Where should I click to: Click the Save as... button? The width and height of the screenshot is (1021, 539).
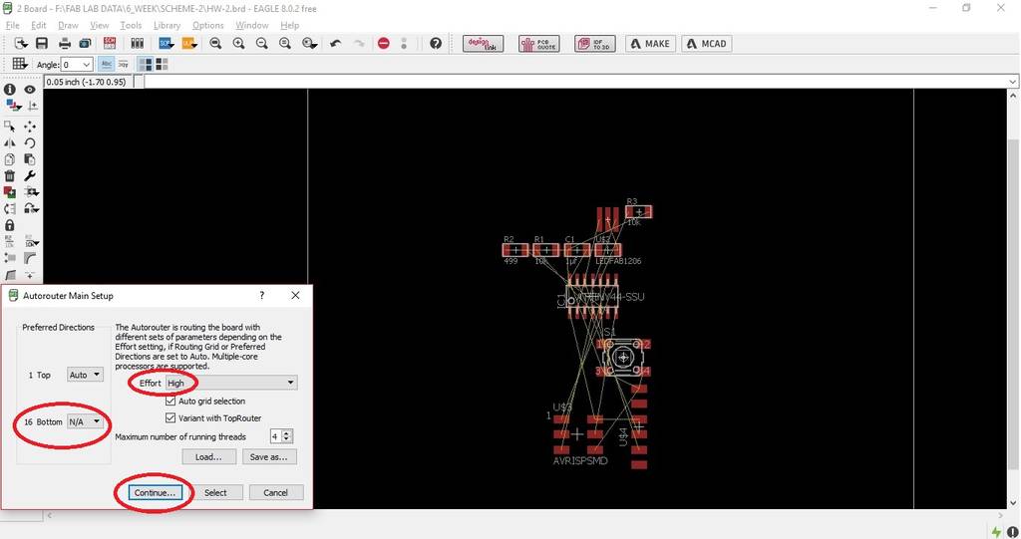[269, 457]
